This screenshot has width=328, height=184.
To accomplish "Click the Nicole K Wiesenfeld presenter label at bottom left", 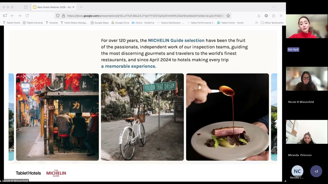I will (x=15, y=181).
